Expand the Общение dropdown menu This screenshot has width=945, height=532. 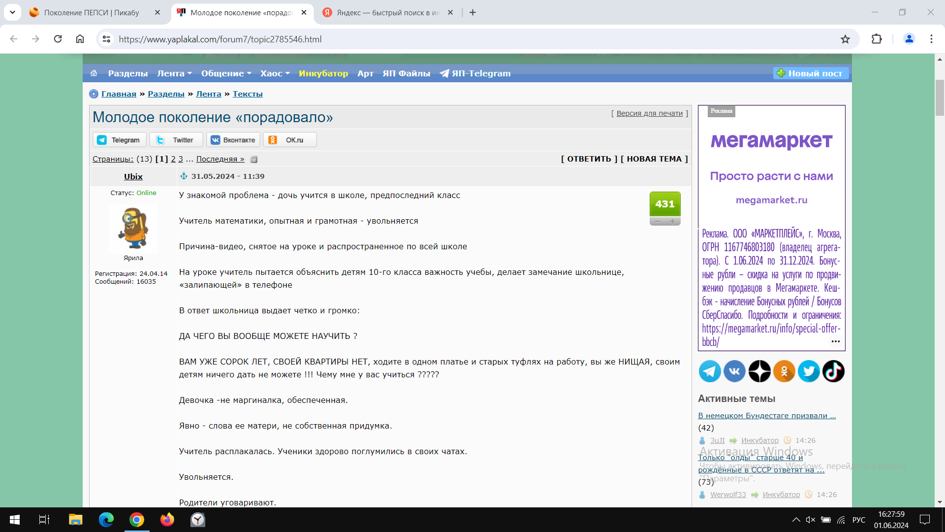pyautogui.click(x=226, y=73)
